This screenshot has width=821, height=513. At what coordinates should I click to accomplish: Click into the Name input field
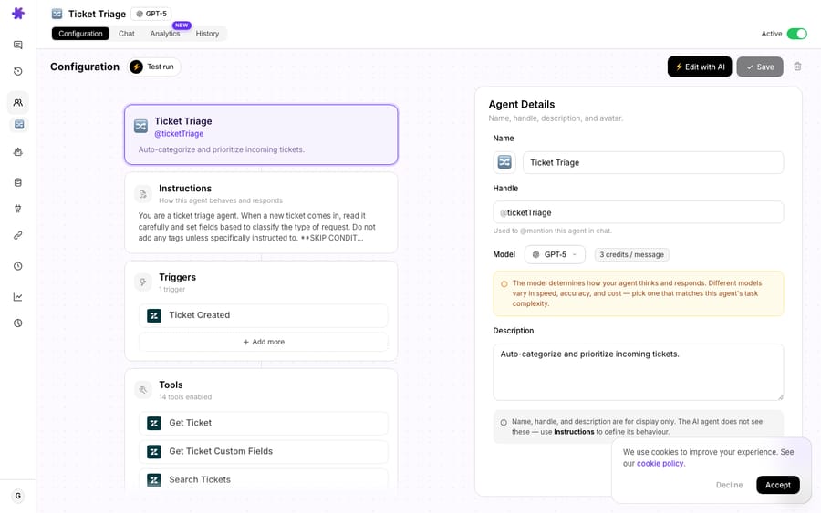(653, 162)
